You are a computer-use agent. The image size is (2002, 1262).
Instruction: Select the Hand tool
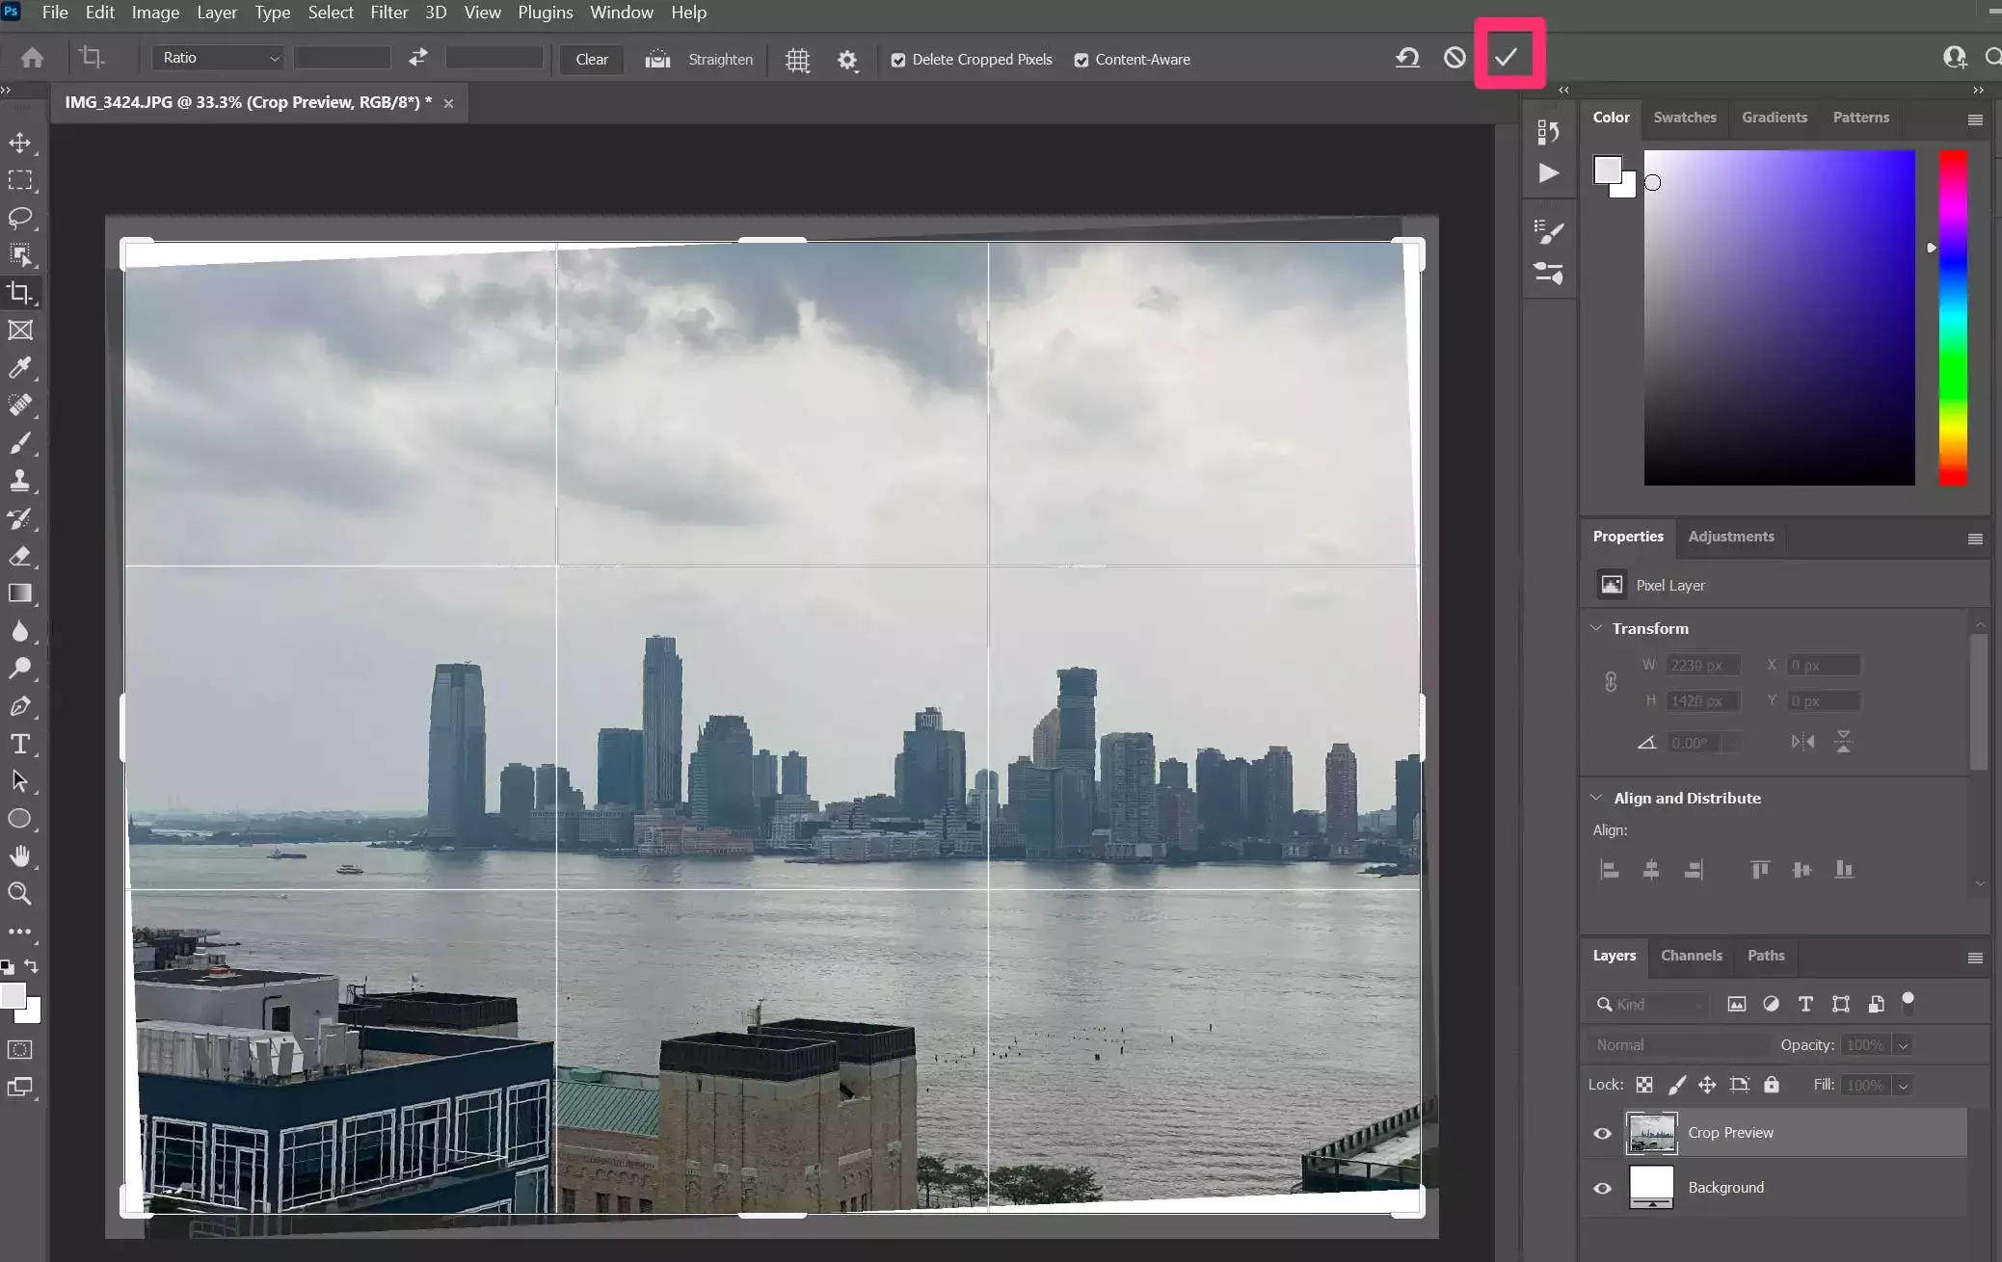tap(19, 856)
